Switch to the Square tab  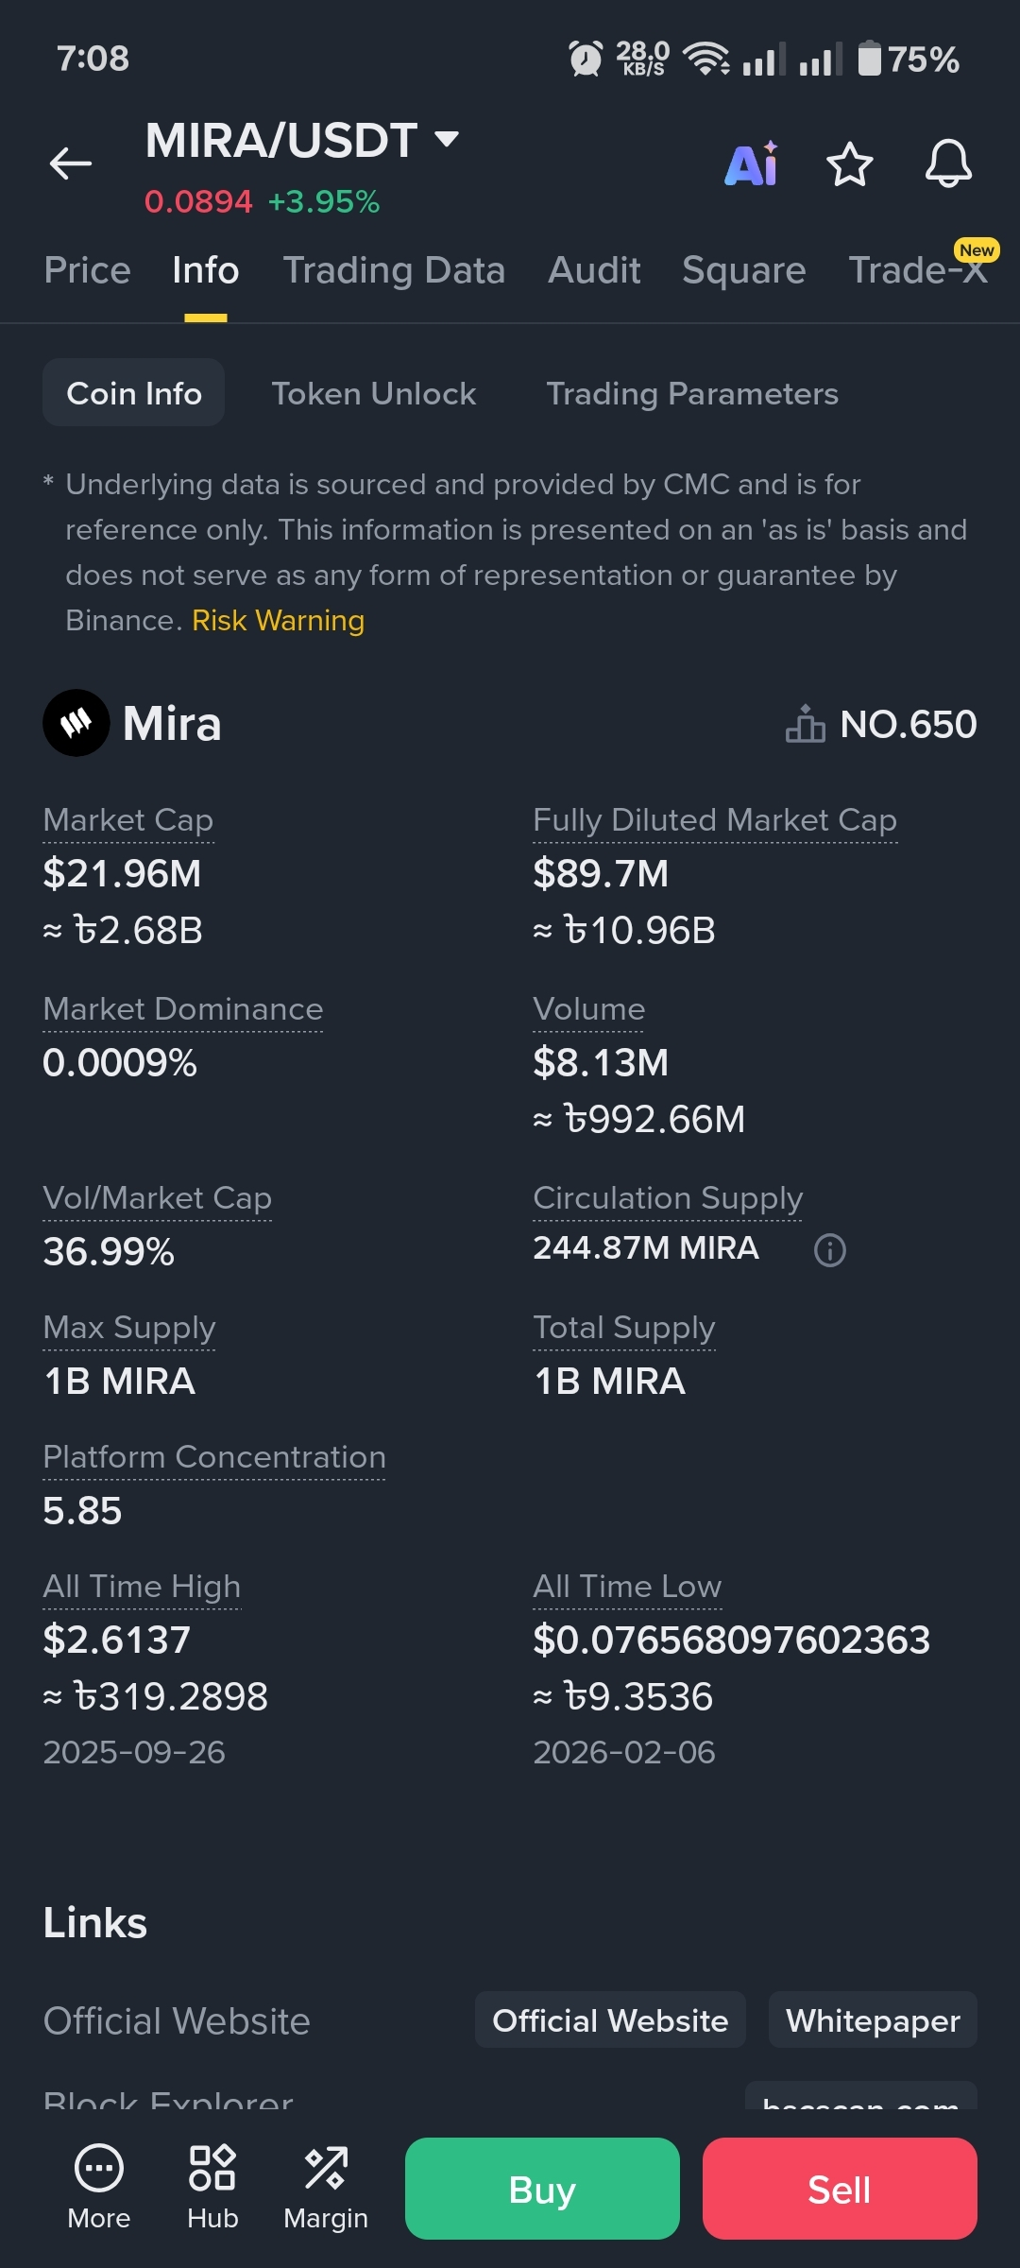tap(744, 270)
